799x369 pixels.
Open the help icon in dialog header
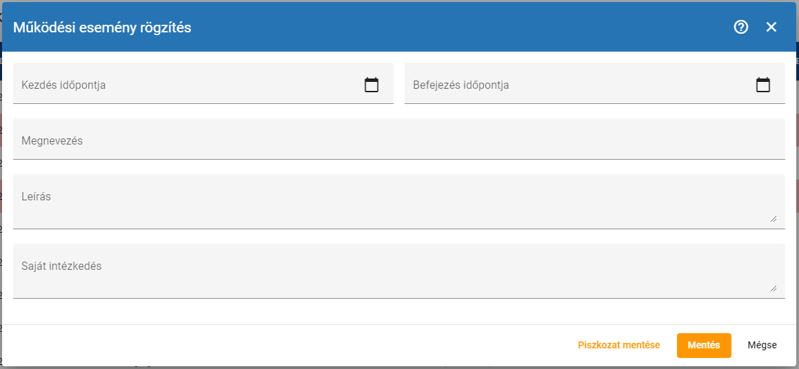(741, 27)
